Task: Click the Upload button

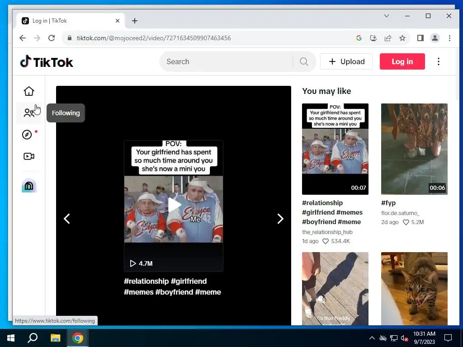Action: 346,61
